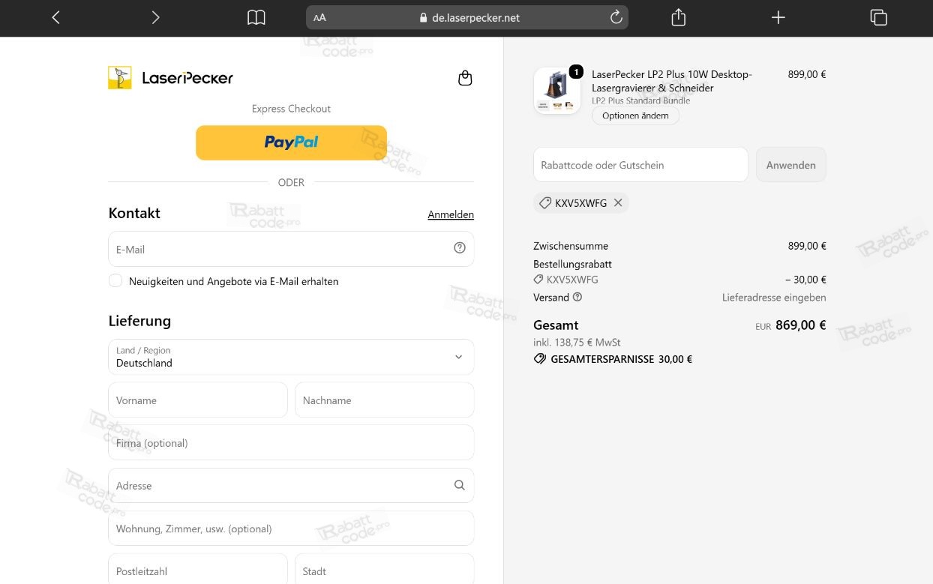Pay with the PayPal express checkout button
Screen dimensions: 933x584
tap(291, 142)
